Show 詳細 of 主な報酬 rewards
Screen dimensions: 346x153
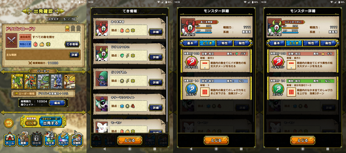pyautogui.click(x=75, y=54)
